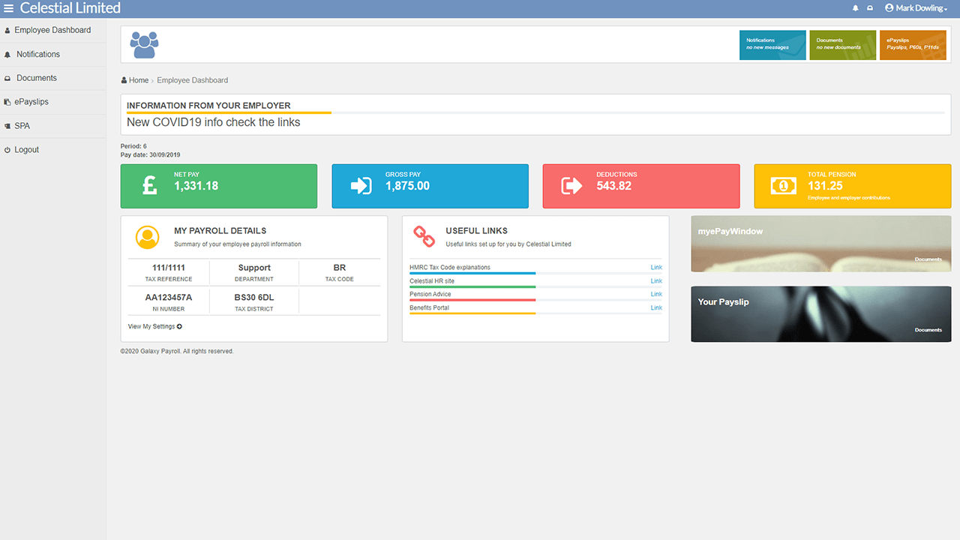Go to ePayslips in sidebar
Image resolution: width=960 pixels, height=540 pixels.
pos(53,102)
